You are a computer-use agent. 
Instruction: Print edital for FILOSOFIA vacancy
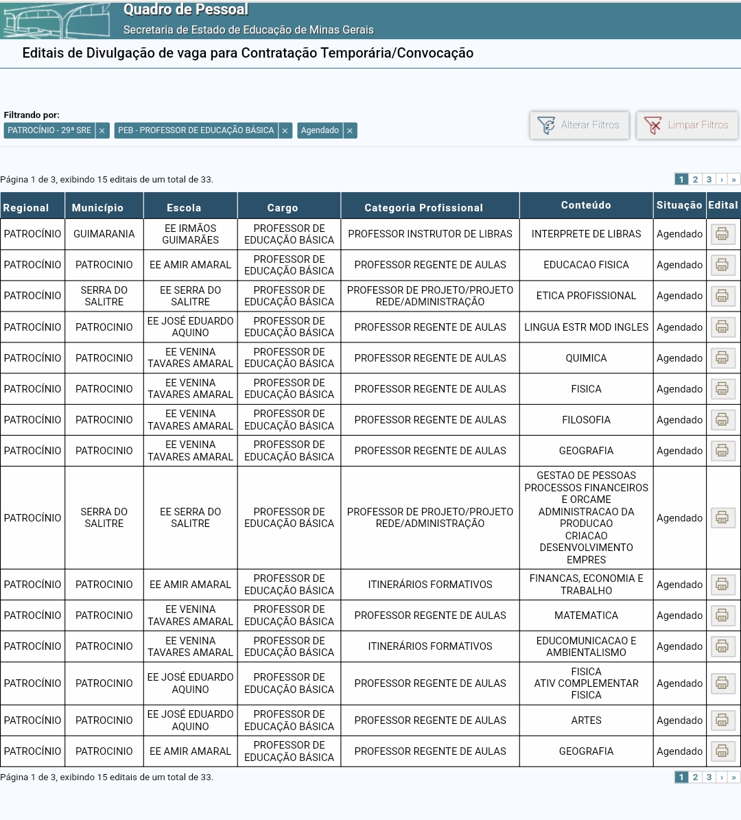point(722,420)
